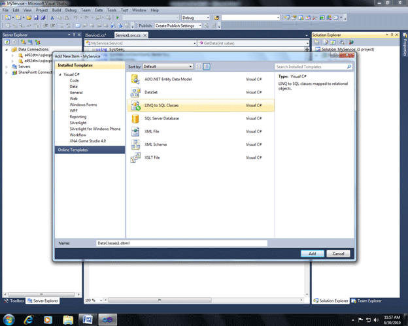The image size is (408, 326).
Task: Select the XML Schema template
Action: click(x=201, y=144)
